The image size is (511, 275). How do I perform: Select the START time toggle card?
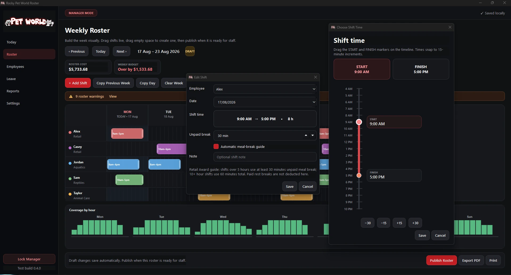(362, 69)
